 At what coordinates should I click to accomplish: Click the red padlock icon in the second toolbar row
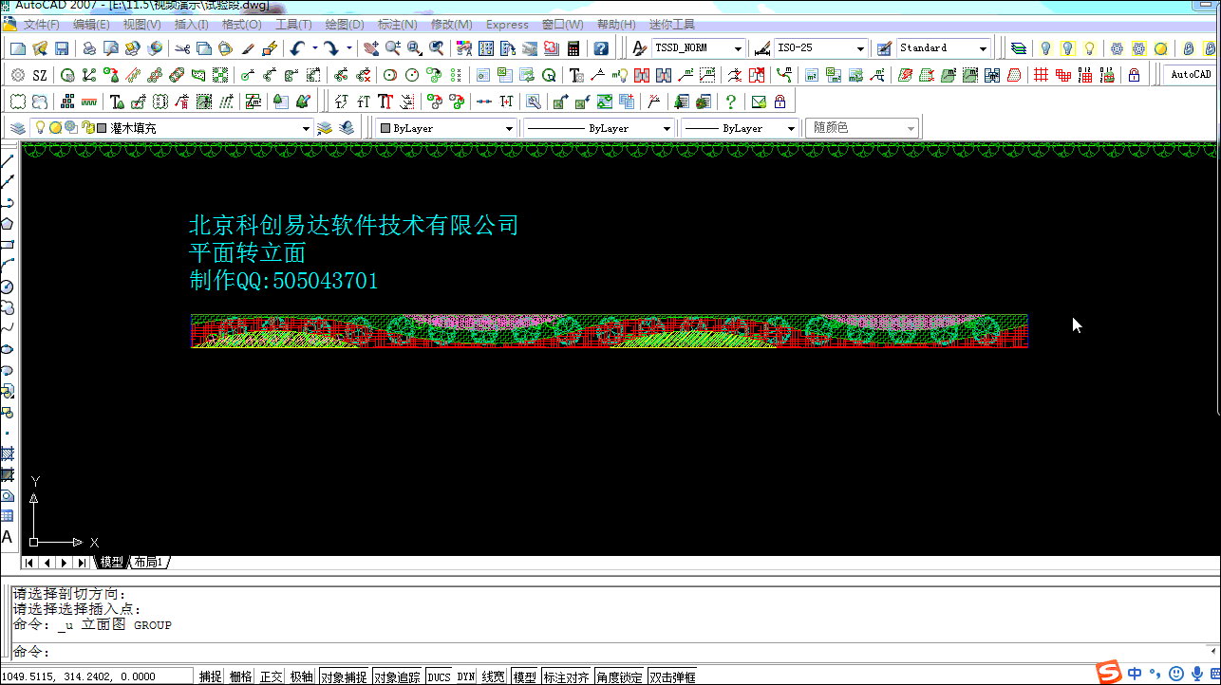pos(1134,75)
